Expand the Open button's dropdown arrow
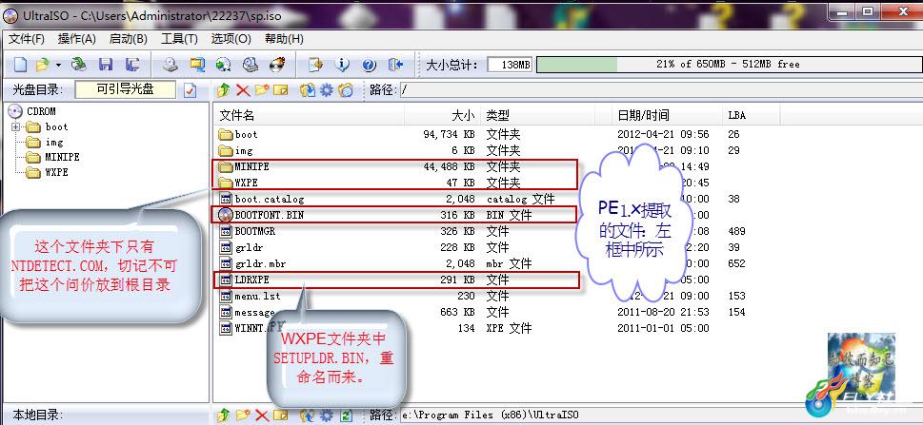Screen dimensions: 923x425 pos(58,64)
